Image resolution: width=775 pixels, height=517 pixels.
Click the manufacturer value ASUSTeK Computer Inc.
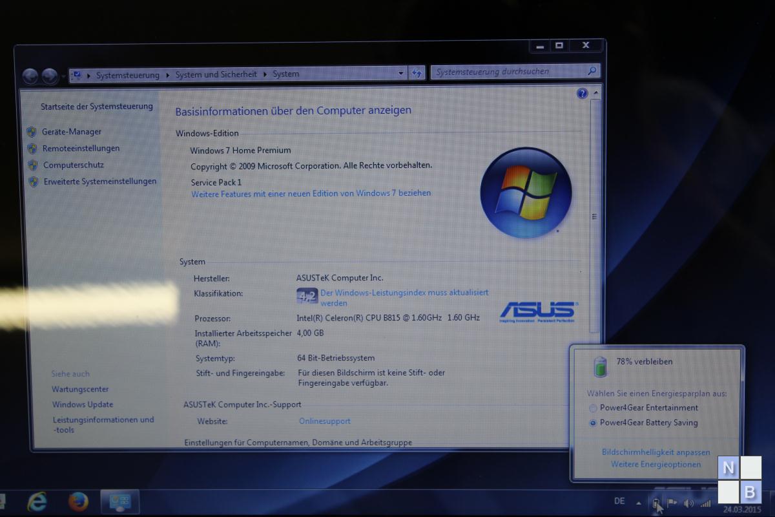pyautogui.click(x=340, y=278)
